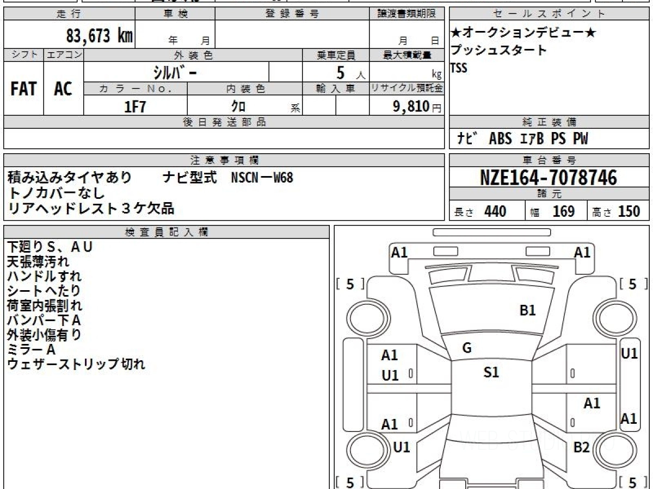Click the 譲渡書類期限 header
Image resolution: width=653 pixels, height=489 pixels.
point(406,14)
